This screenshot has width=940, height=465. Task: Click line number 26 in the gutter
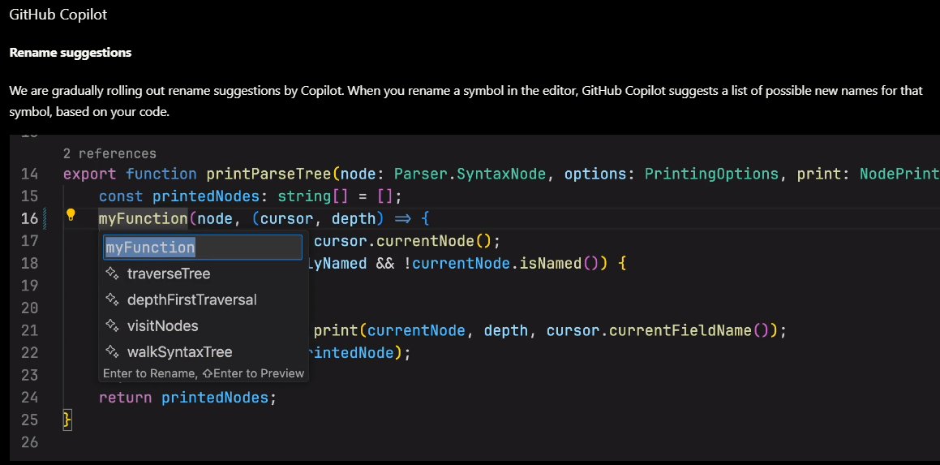(29, 442)
